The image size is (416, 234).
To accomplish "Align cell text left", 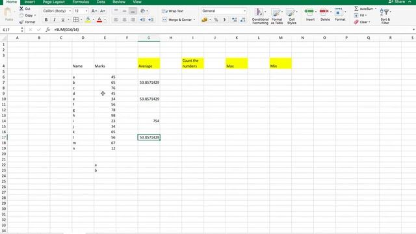I will 116,19.
